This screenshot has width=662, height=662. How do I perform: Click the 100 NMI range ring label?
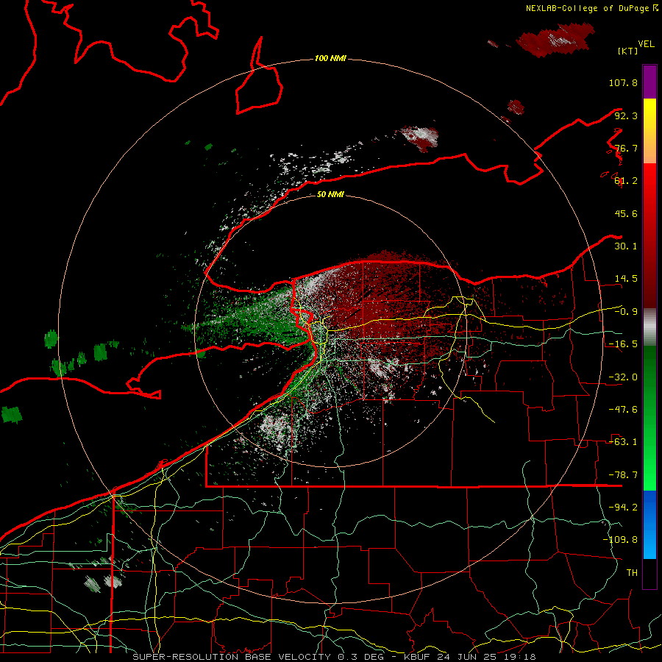pos(330,58)
